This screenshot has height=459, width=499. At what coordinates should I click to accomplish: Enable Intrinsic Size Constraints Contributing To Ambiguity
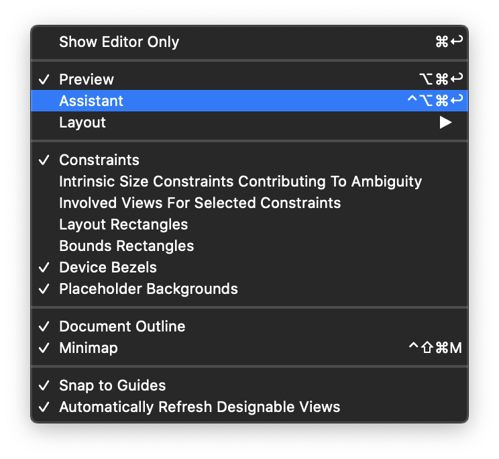[249, 181]
